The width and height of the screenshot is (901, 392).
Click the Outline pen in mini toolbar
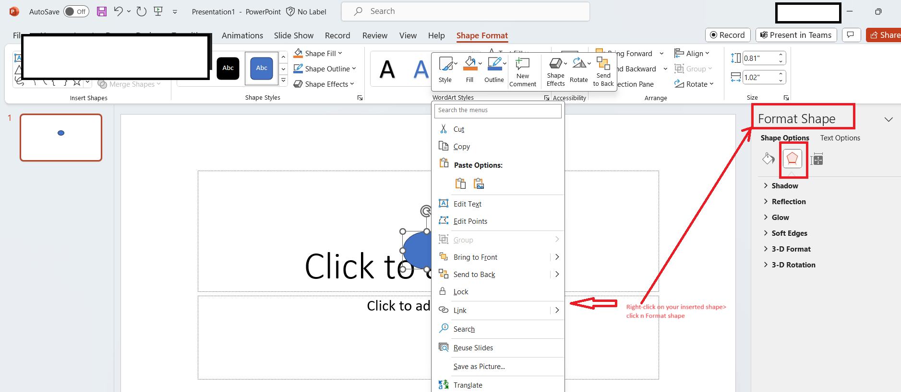[495, 70]
